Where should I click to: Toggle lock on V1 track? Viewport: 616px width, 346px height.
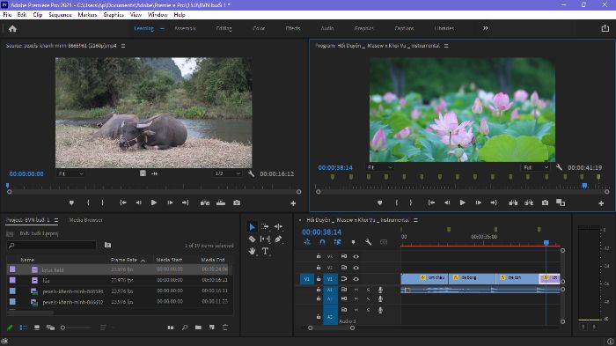click(319, 279)
